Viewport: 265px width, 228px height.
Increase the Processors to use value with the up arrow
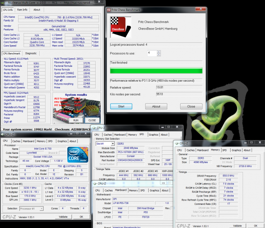click(x=159, y=52)
